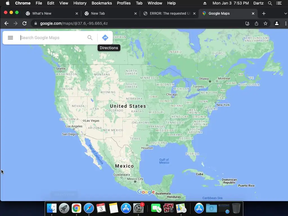
Task: Close the ERROR tab
Action: (x=194, y=13)
